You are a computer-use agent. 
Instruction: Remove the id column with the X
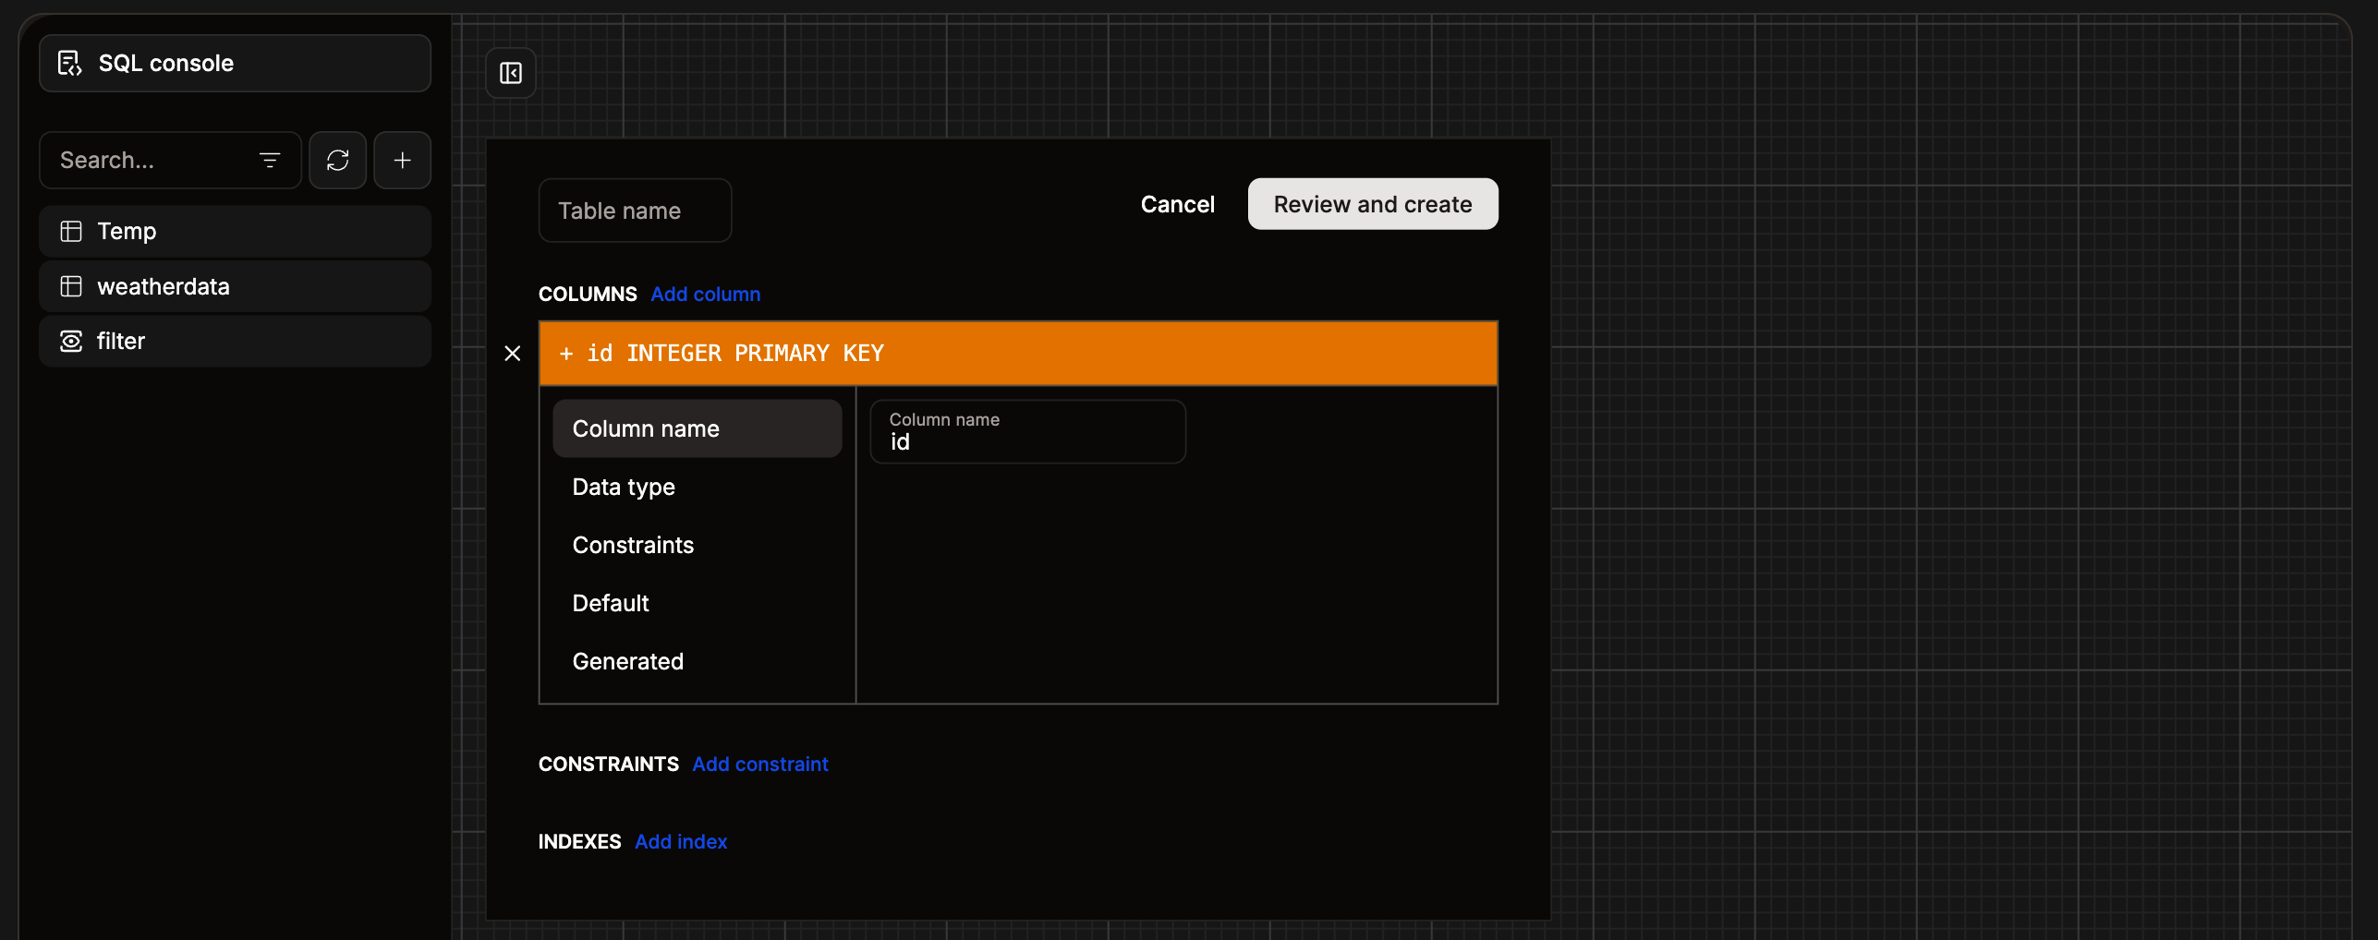[x=514, y=353]
